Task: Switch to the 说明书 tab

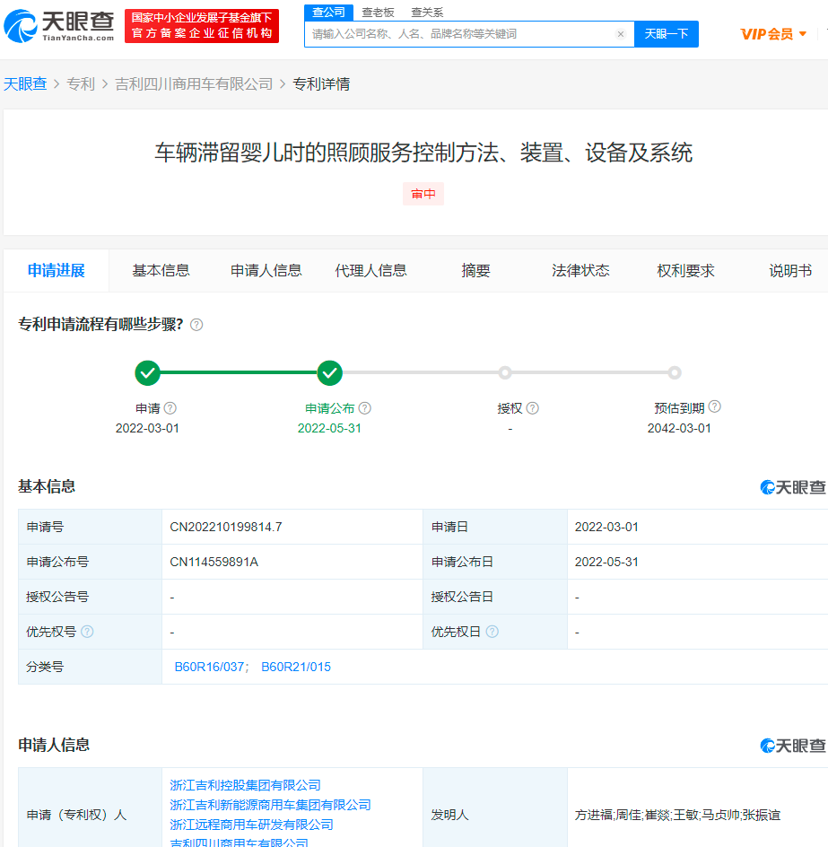Action: point(790,271)
